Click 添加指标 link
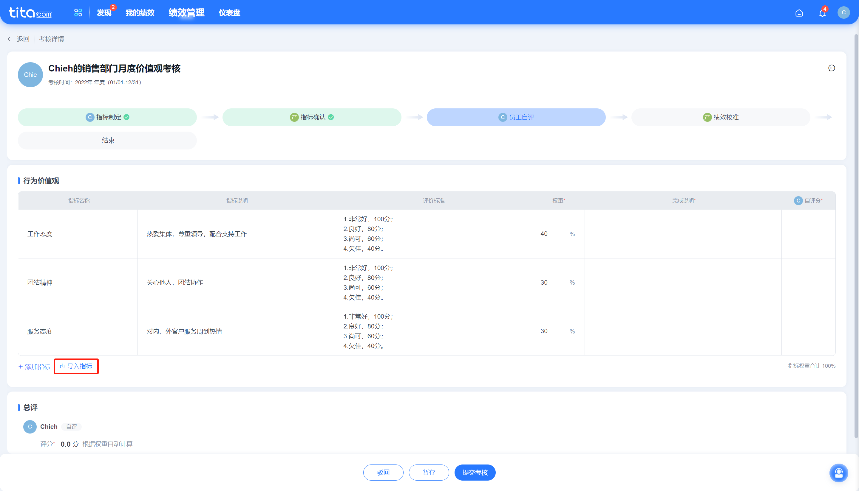859x491 pixels. [x=34, y=367]
